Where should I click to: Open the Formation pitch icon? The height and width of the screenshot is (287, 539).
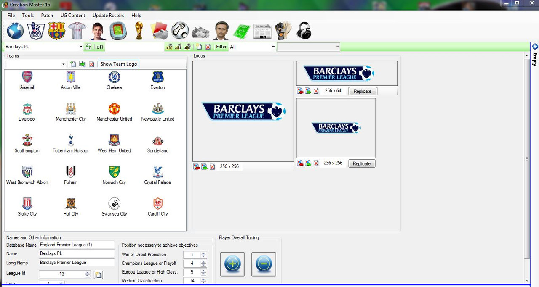[242, 32]
